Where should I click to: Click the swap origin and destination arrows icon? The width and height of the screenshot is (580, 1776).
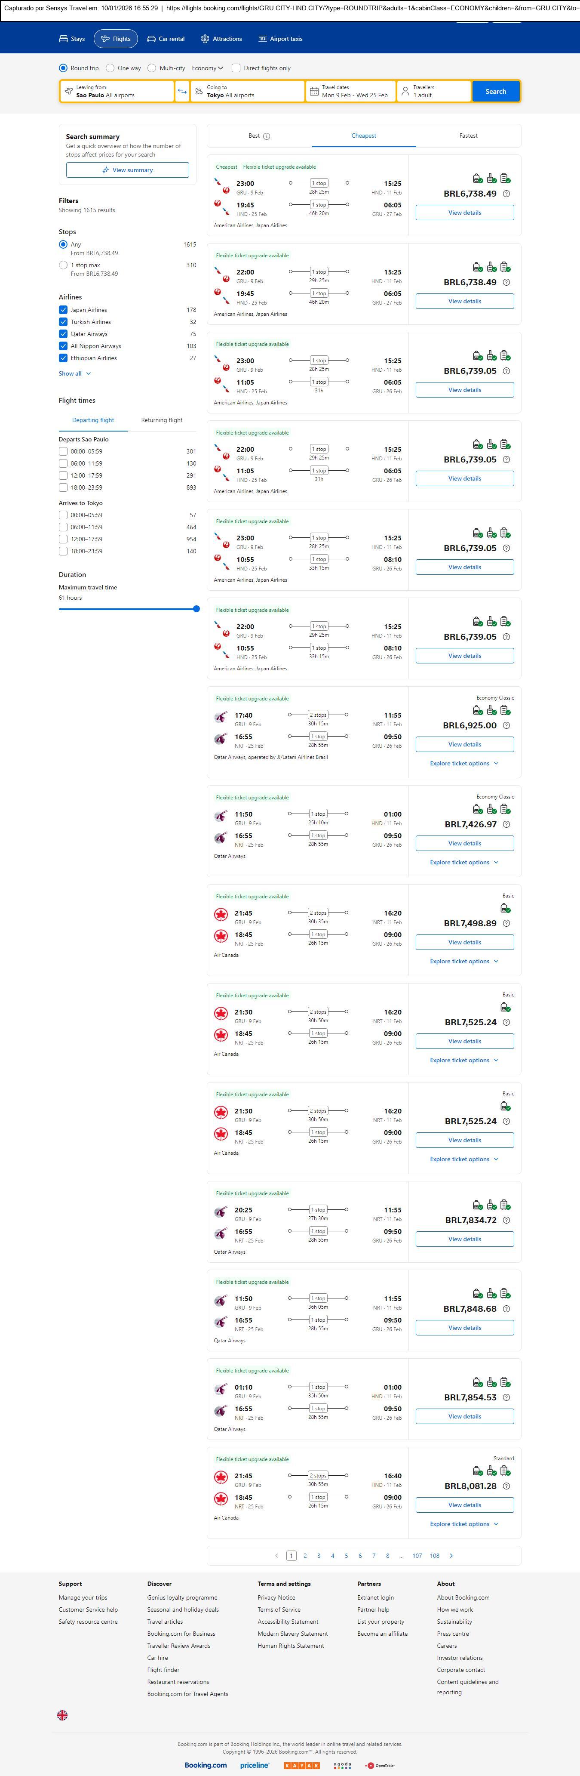pyautogui.click(x=183, y=92)
